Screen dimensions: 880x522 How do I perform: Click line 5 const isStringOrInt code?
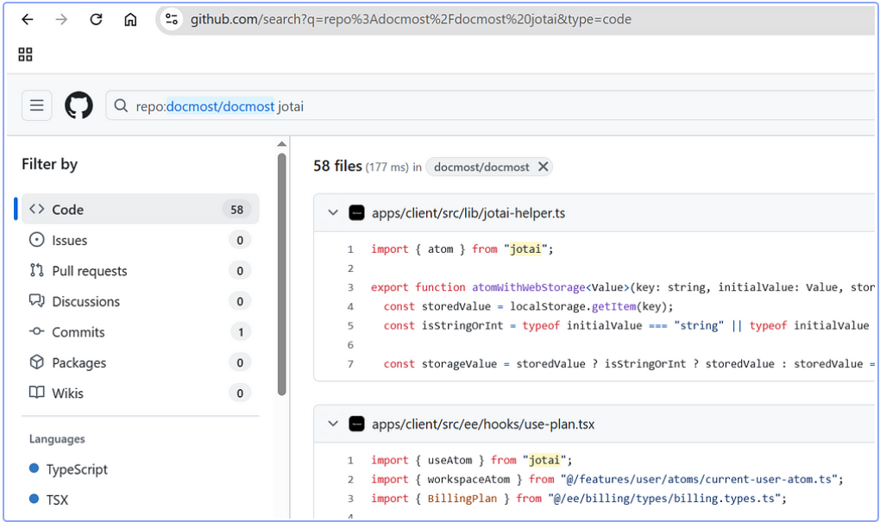625,325
